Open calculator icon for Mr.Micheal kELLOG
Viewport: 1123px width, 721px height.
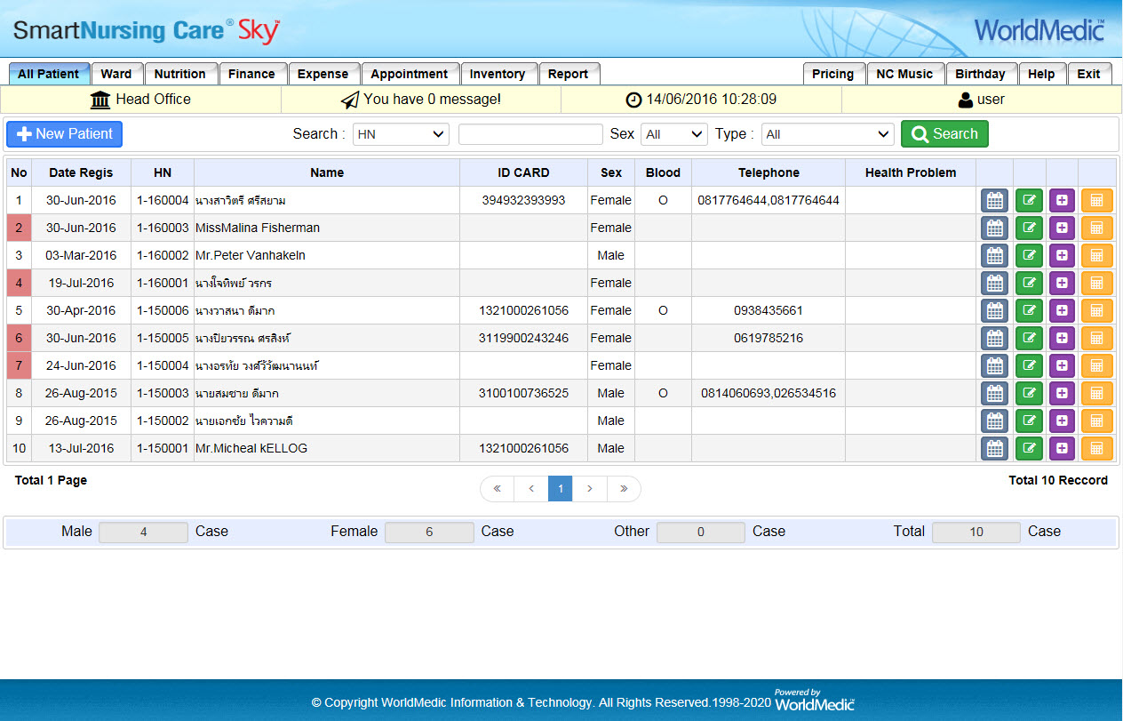[1096, 449]
